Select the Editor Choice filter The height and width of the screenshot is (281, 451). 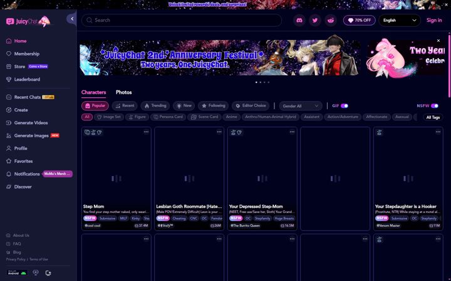click(251, 106)
